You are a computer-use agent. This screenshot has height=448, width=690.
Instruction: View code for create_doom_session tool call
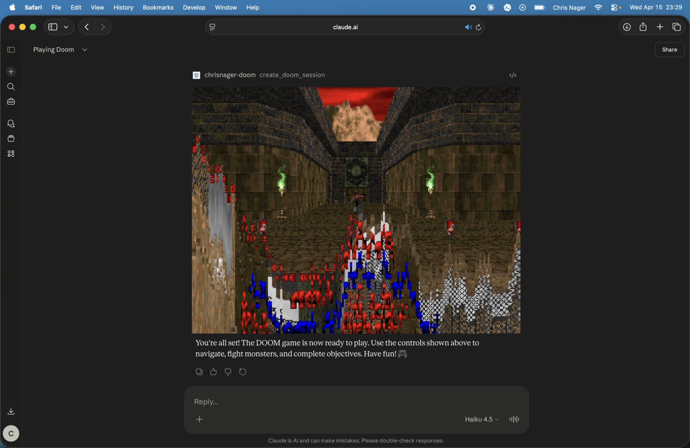[x=513, y=75]
